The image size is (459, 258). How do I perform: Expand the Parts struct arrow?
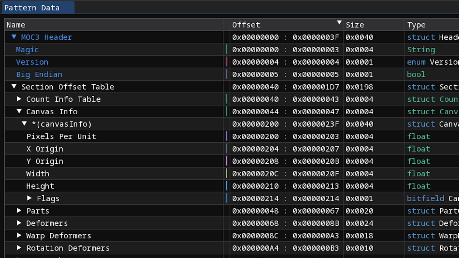click(x=19, y=211)
